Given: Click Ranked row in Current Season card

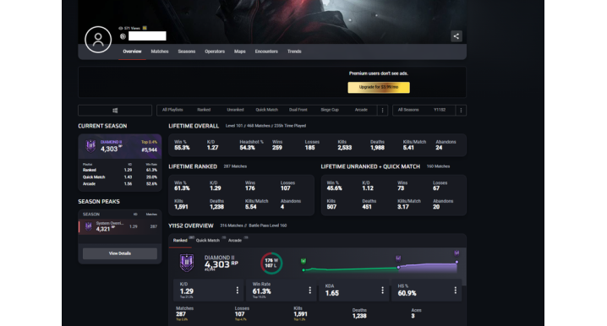Looking at the screenshot, I should [x=119, y=170].
